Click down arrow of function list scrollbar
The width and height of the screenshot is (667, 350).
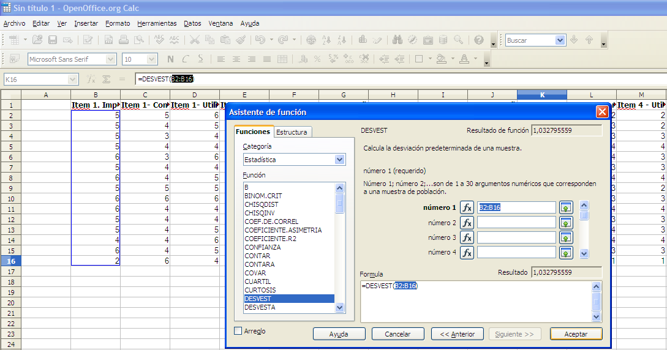pos(339,308)
